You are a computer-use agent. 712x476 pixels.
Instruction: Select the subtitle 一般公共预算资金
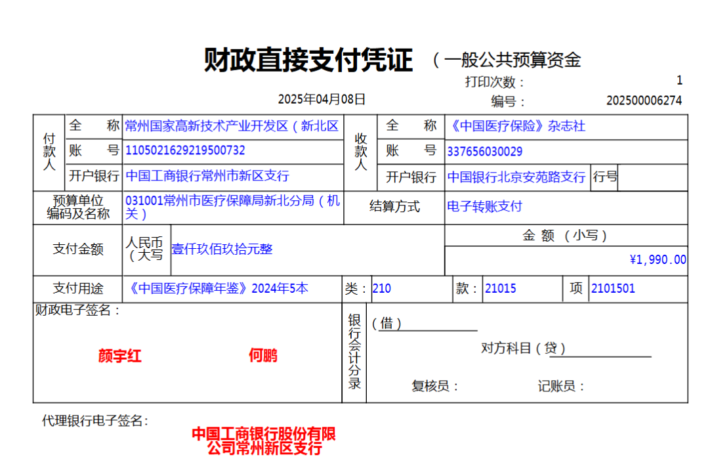coord(513,60)
